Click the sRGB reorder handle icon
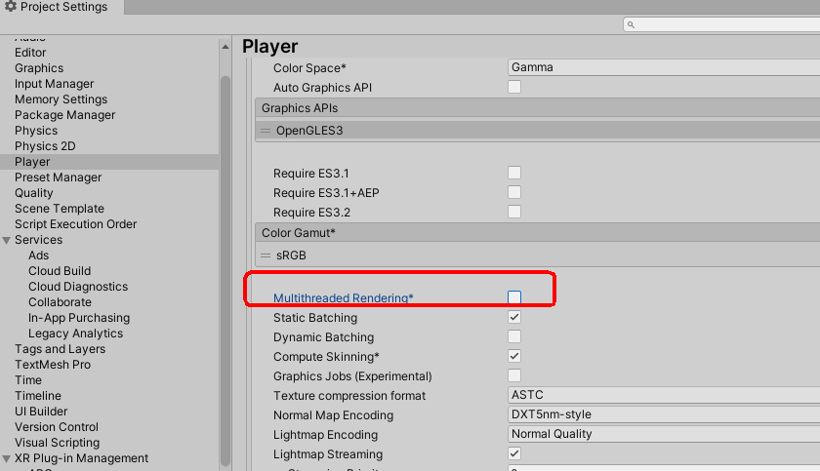820x471 pixels. (266, 255)
